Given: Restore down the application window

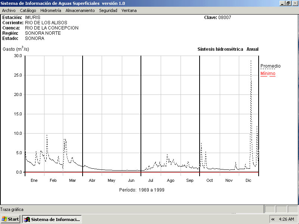Looking at the screenshot, I should (288, 3).
